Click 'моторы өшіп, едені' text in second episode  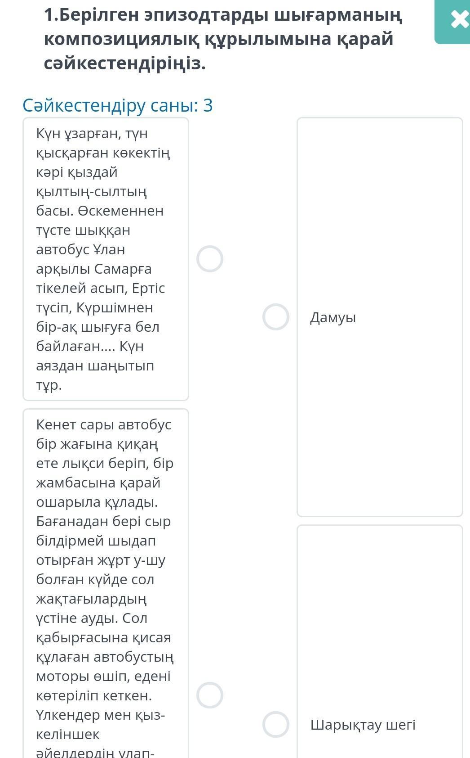pyautogui.click(x=103, y=676)
